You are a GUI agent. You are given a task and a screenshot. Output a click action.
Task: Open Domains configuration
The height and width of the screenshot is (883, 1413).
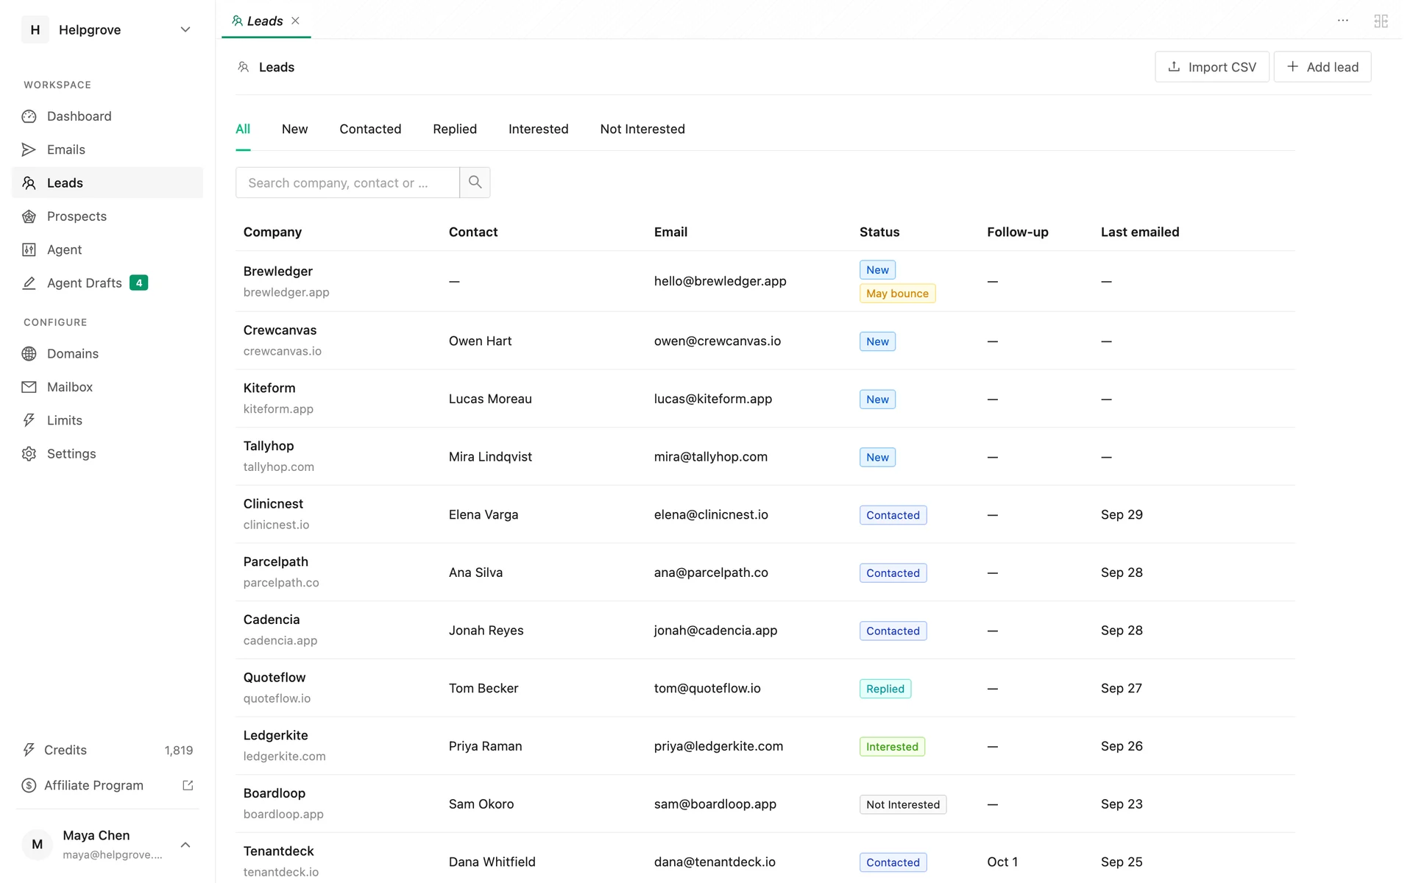pyautogui.click(x=107, y=353)
